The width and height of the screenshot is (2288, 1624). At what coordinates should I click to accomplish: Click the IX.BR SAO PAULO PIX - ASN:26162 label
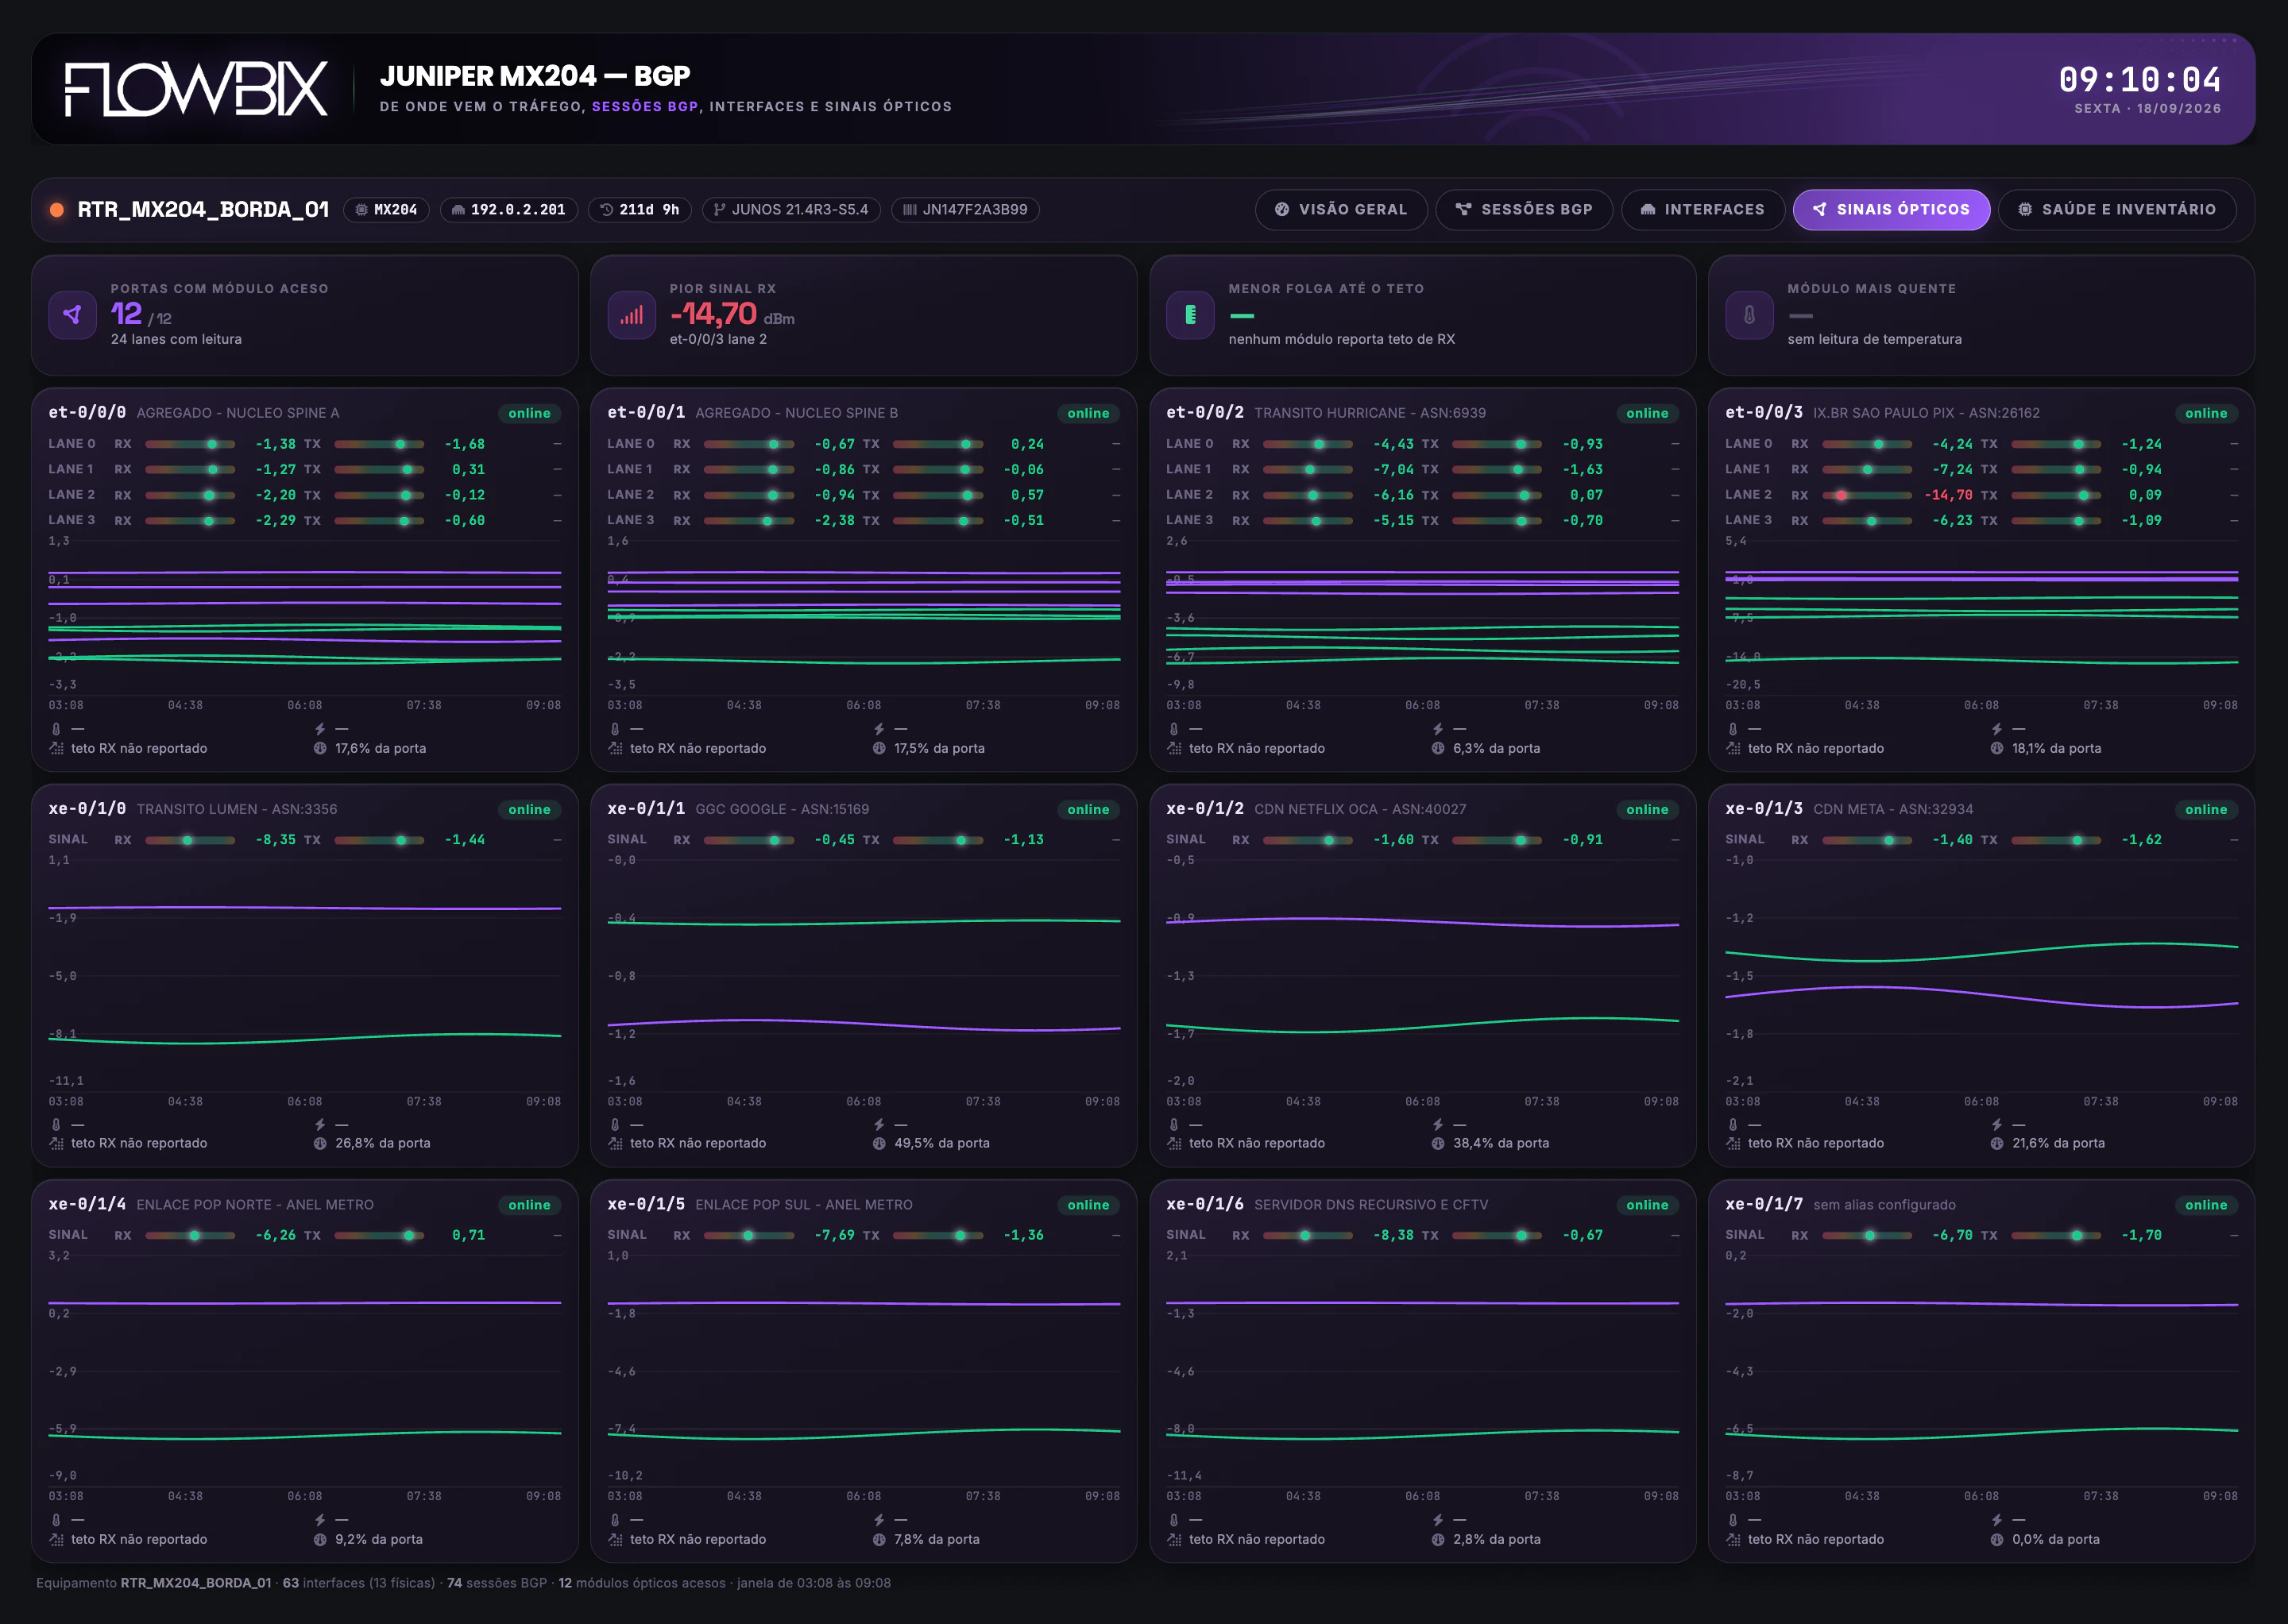(x=1927, y=413)
